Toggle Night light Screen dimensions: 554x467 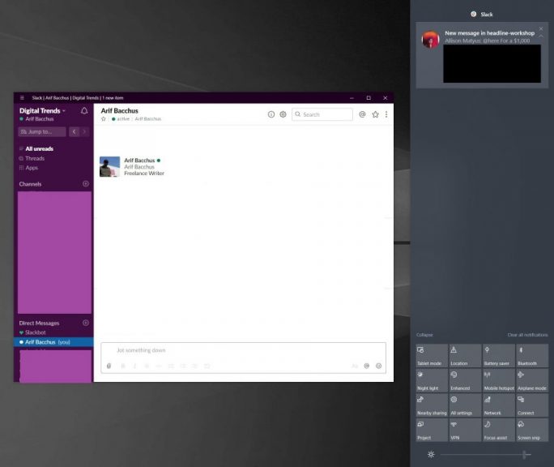click(432, 380)
